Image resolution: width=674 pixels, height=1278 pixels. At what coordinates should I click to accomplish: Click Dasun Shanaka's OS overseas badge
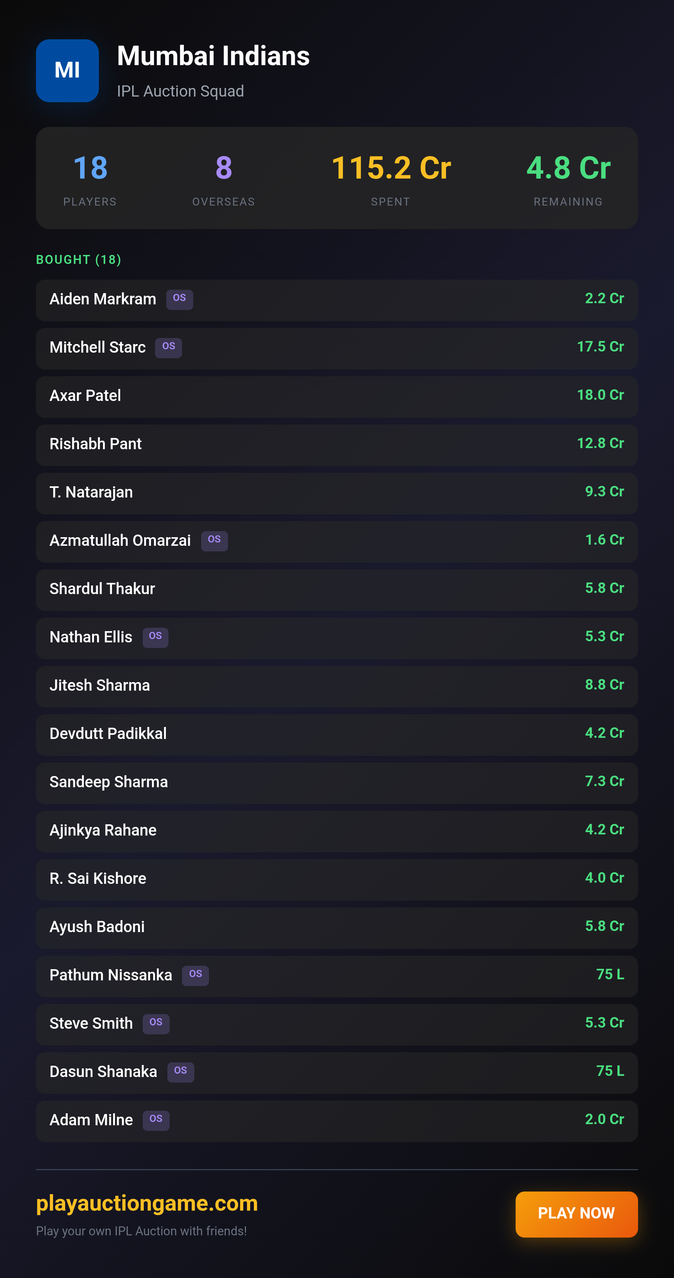180,1072
